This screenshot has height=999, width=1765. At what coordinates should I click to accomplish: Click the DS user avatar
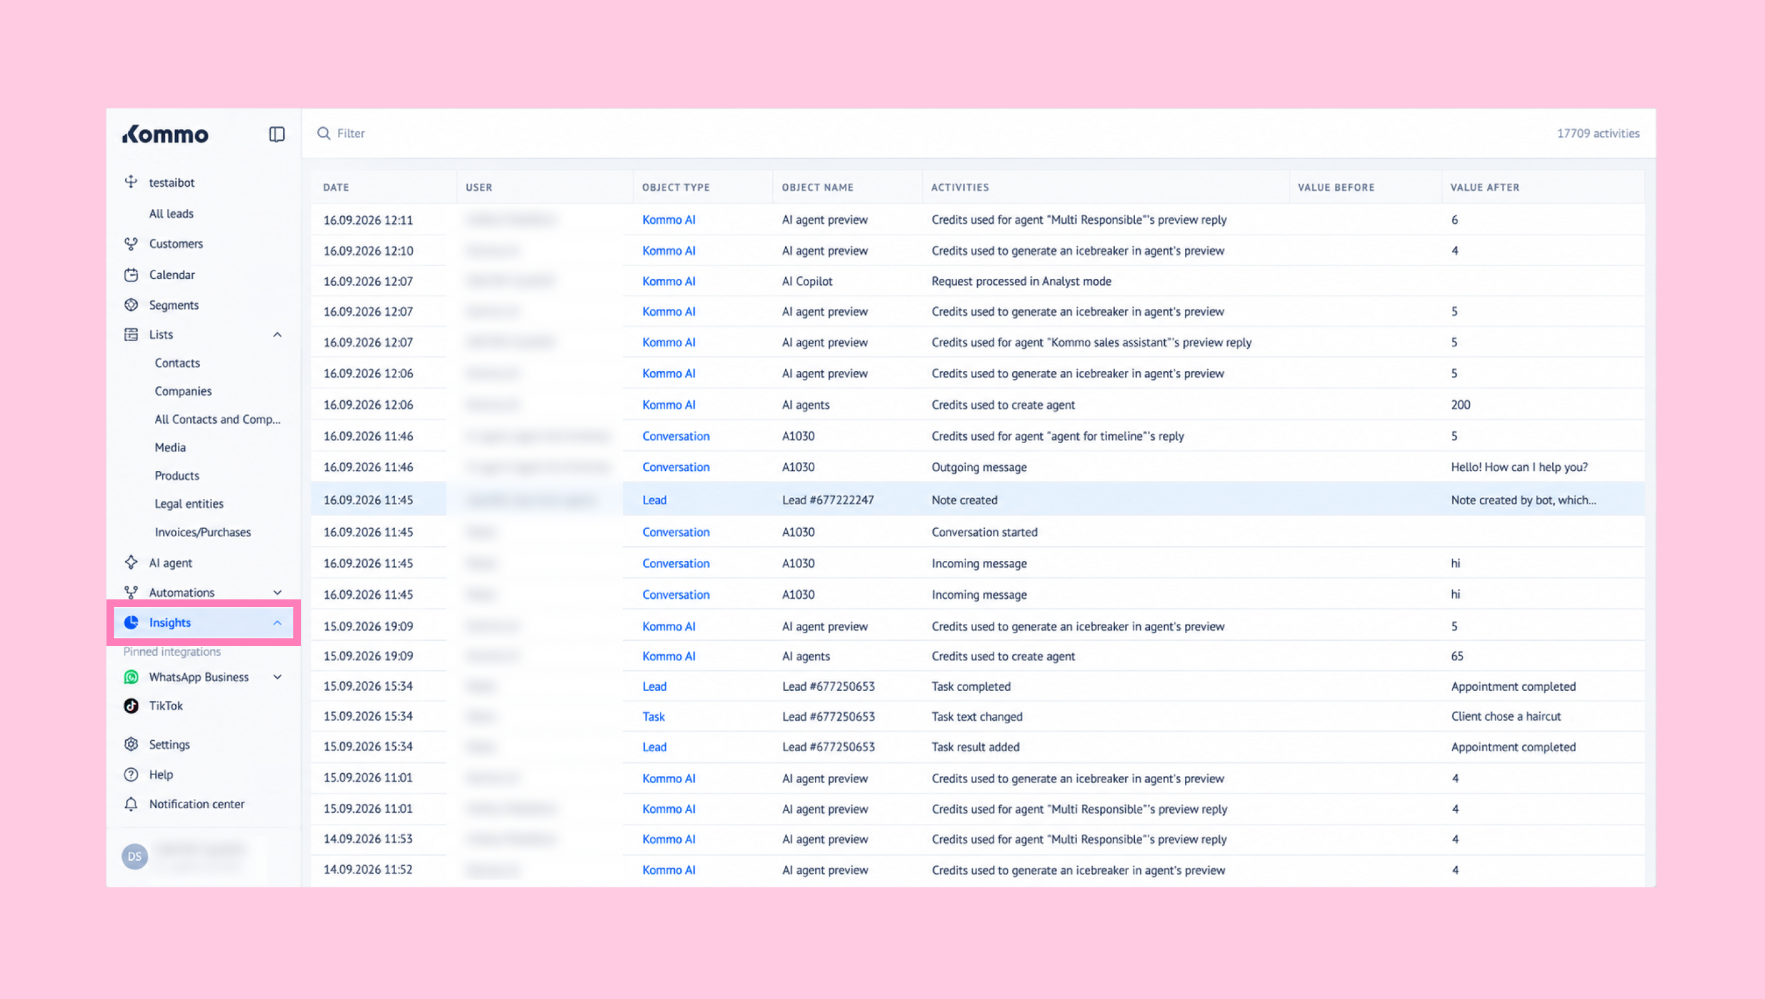[x=134, y=856]
